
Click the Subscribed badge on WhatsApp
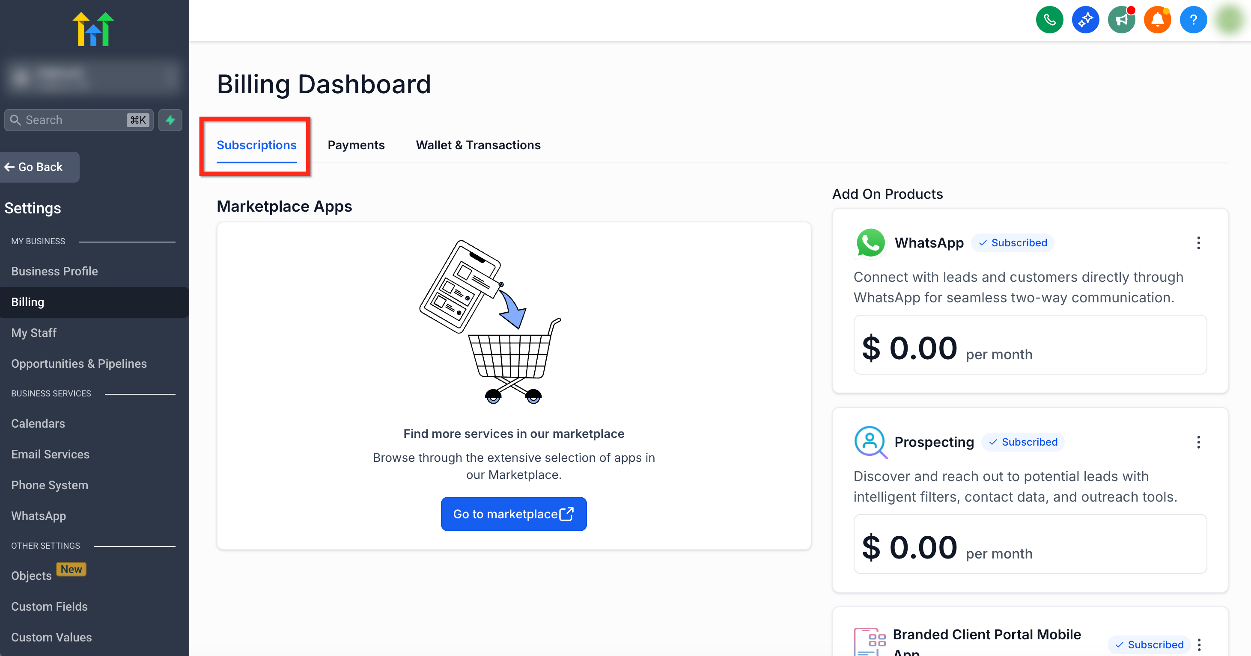pos(1013,242)
